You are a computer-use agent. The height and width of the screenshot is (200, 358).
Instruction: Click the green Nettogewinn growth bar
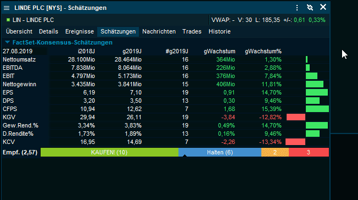(315, 85)
